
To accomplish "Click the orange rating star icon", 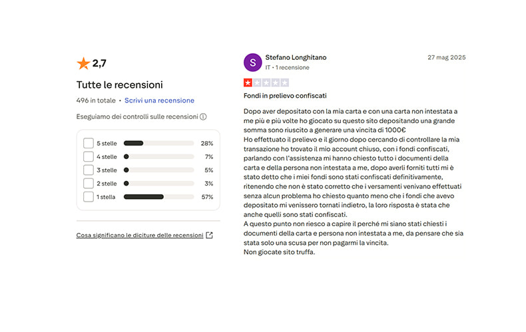I will [83, 64].
